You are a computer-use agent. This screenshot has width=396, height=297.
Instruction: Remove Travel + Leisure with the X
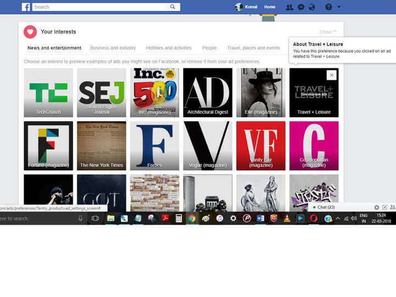pos(331,75)
